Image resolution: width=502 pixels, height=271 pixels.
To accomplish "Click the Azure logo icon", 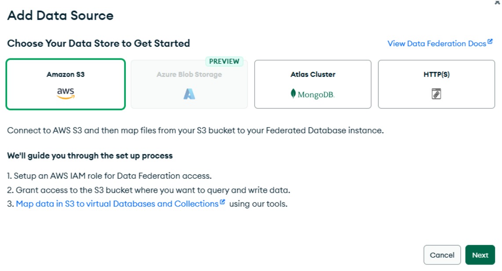I will point(189,94).
